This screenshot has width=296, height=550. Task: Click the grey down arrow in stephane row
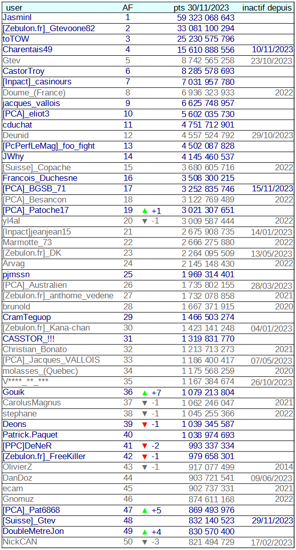click(144, 414)
